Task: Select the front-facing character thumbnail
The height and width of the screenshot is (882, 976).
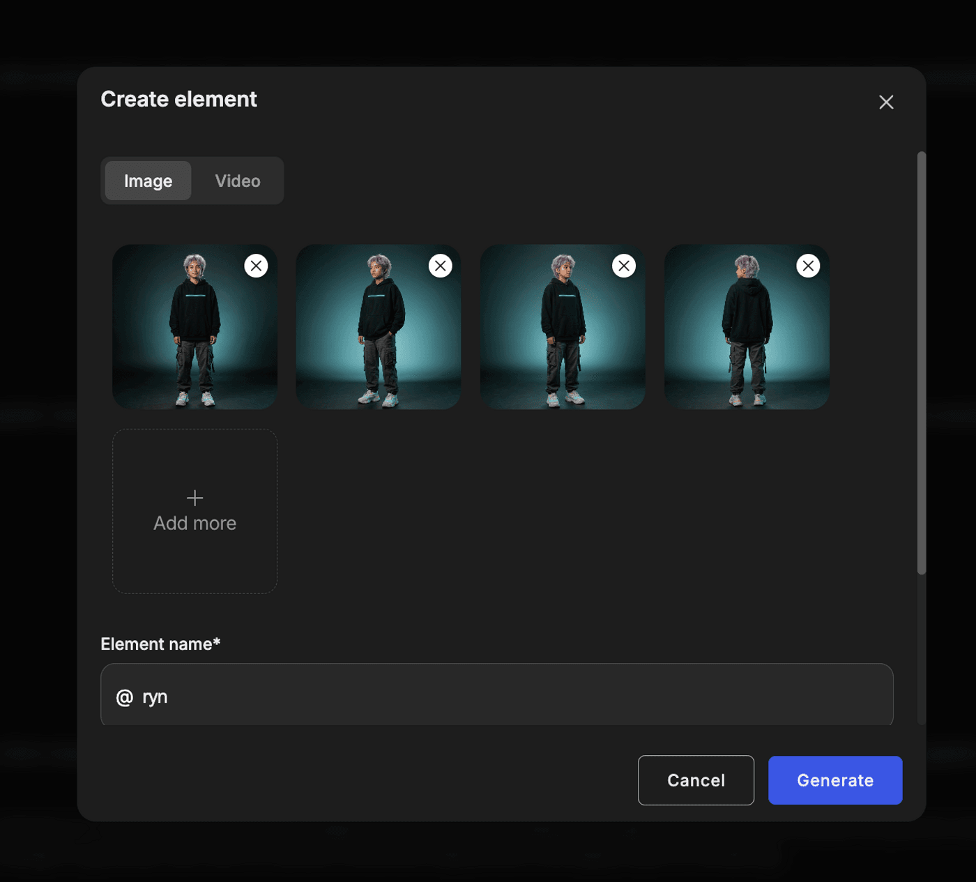Action: click(x=195, y=335)
